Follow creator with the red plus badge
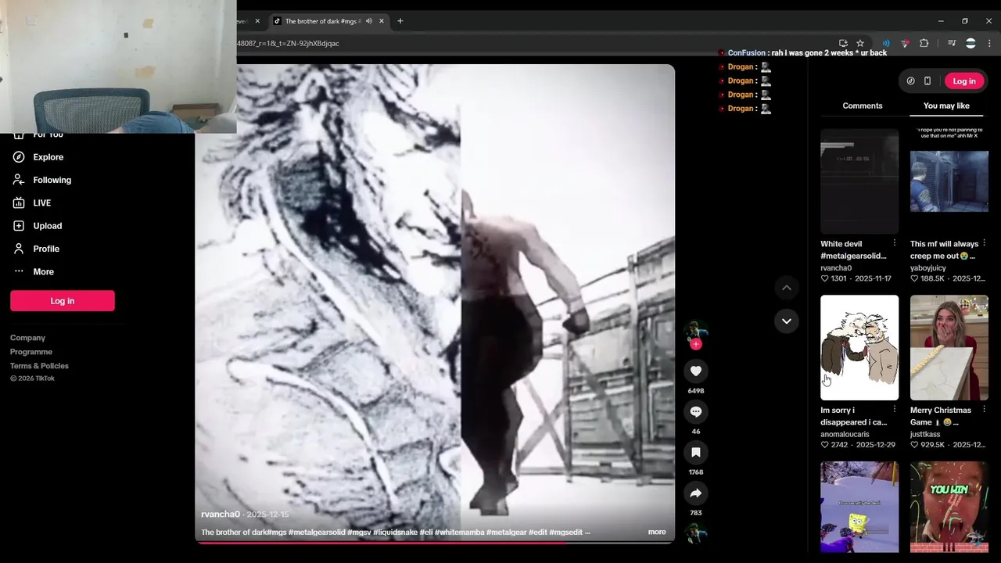Screen dimensions: 1001x563 pyautogui.click(x=696, y=344)
